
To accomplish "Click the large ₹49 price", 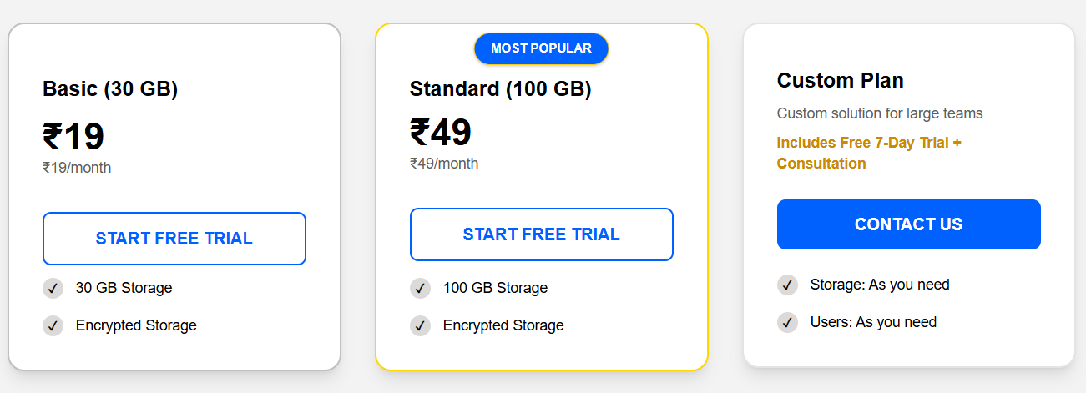I will (x=441, y=133).
